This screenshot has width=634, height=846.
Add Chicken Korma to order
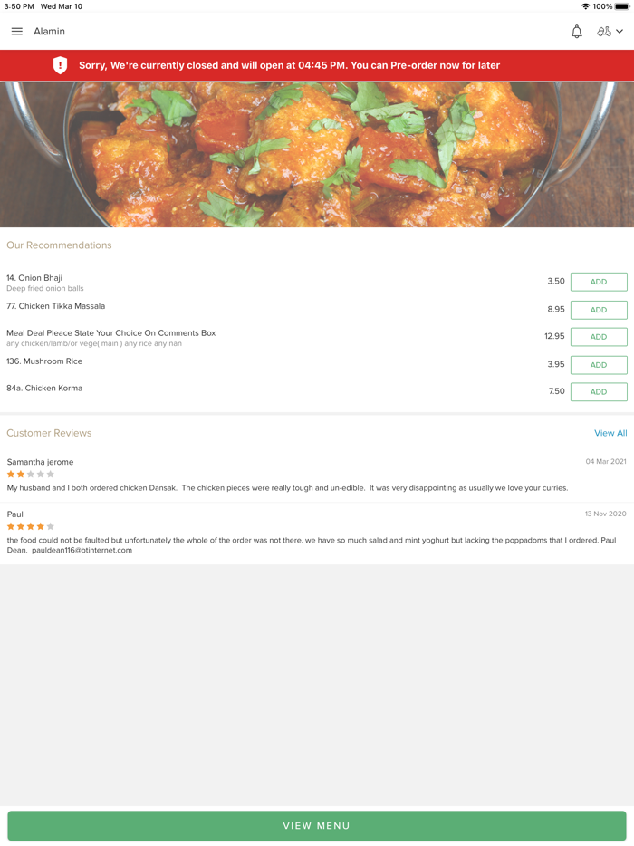coord(598,392)
